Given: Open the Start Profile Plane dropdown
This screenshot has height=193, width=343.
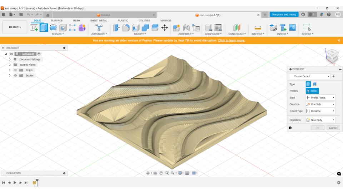Looking at the screenshot, I should coord(320,98).
